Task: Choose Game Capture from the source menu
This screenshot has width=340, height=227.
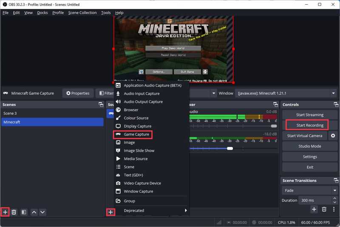Action: coord(136,134)
